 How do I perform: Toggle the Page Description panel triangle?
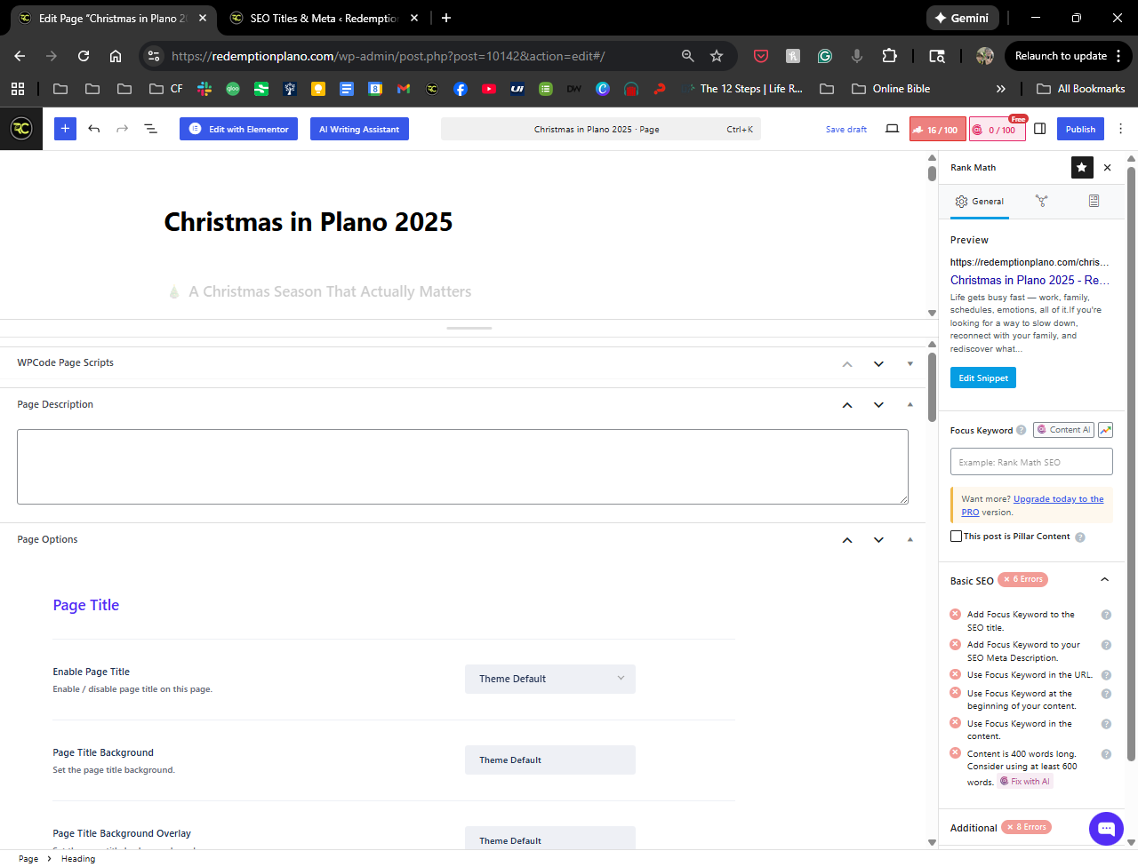pyautogui.click(x=910, y=404)
